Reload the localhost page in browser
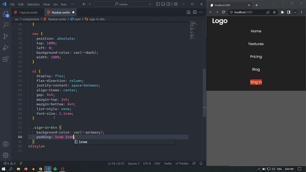 pos(223,12)
